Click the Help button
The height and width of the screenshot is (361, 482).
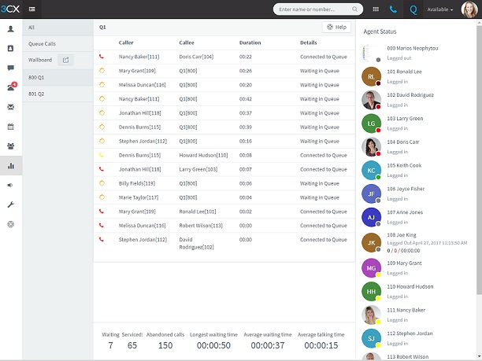click(x=336, y=27)
